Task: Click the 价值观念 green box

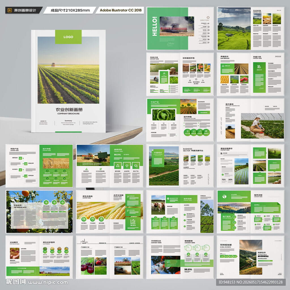Action: pos(158,158)
